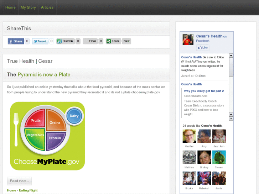Click the feed scrollbar up arrow at top
Screen dimensions: 259x194
(231, 56)
